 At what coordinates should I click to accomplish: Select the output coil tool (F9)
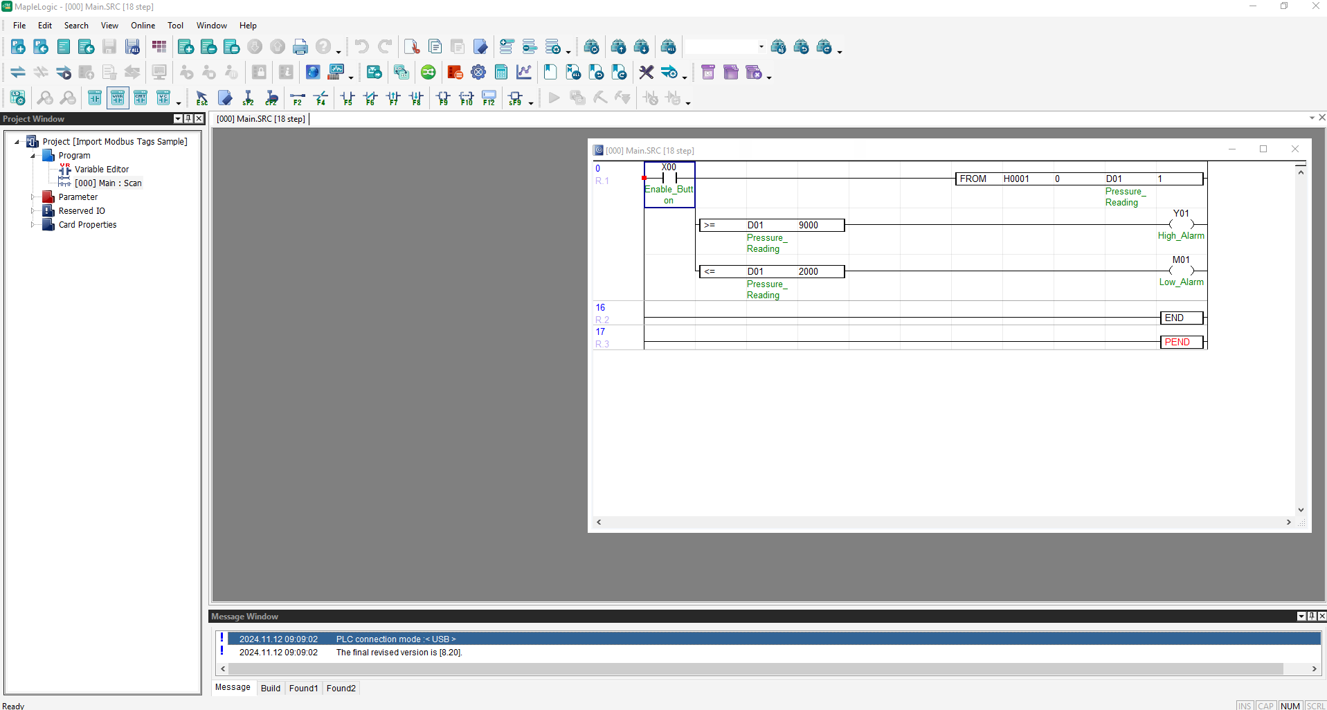442,98
